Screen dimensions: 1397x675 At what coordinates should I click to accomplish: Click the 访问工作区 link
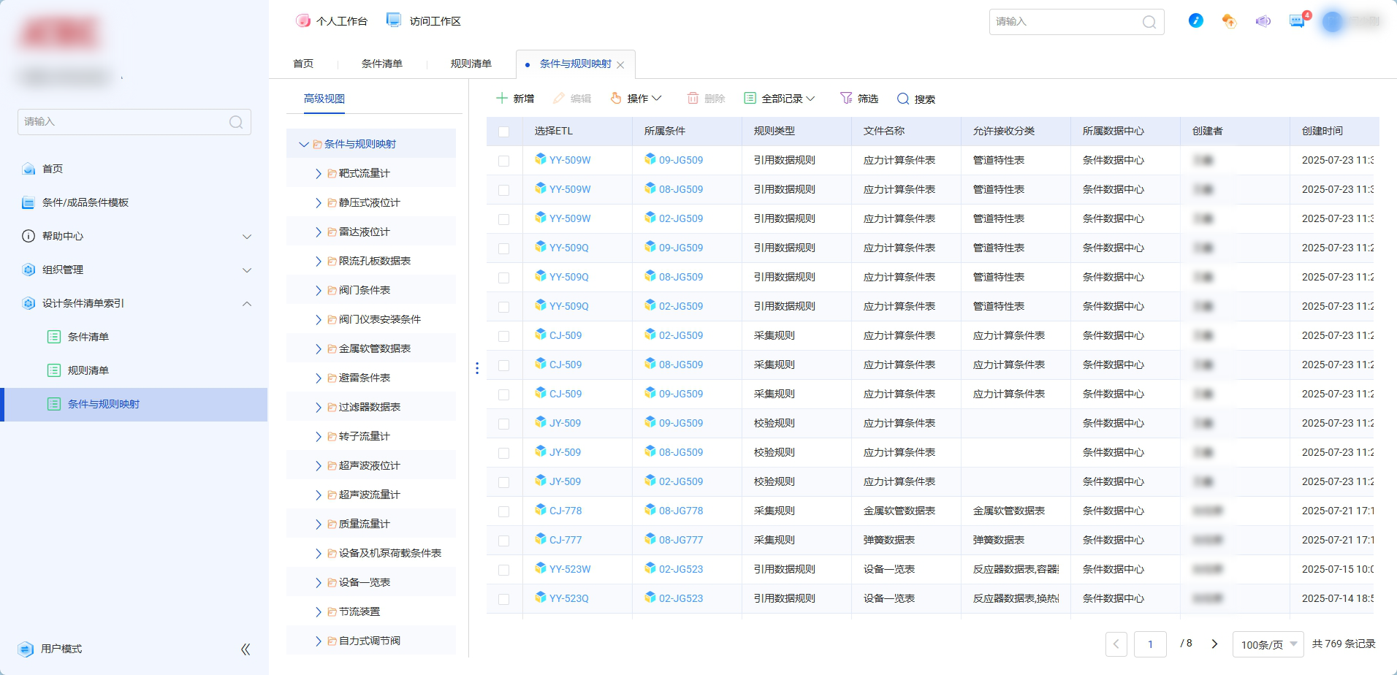point(435,21)
